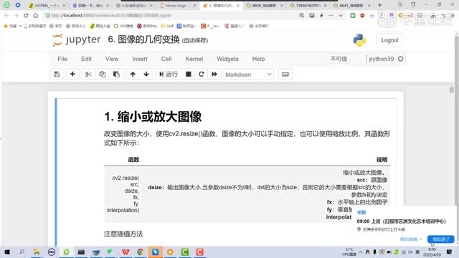Click the 09:00 上班 reminder text
459x258 pixels.
[401, 221]
